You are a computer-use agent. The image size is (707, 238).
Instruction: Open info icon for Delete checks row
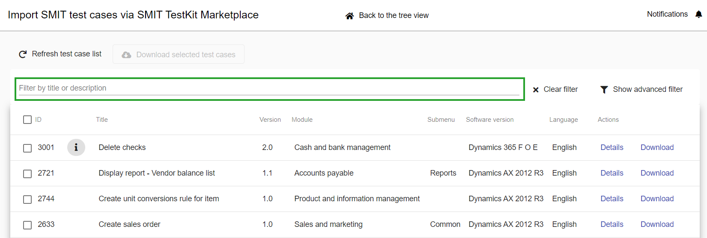[x=76, y=147]
